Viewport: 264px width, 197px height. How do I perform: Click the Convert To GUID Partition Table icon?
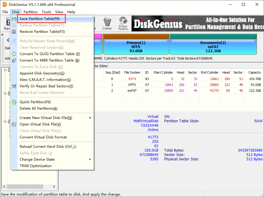point(14,54)
